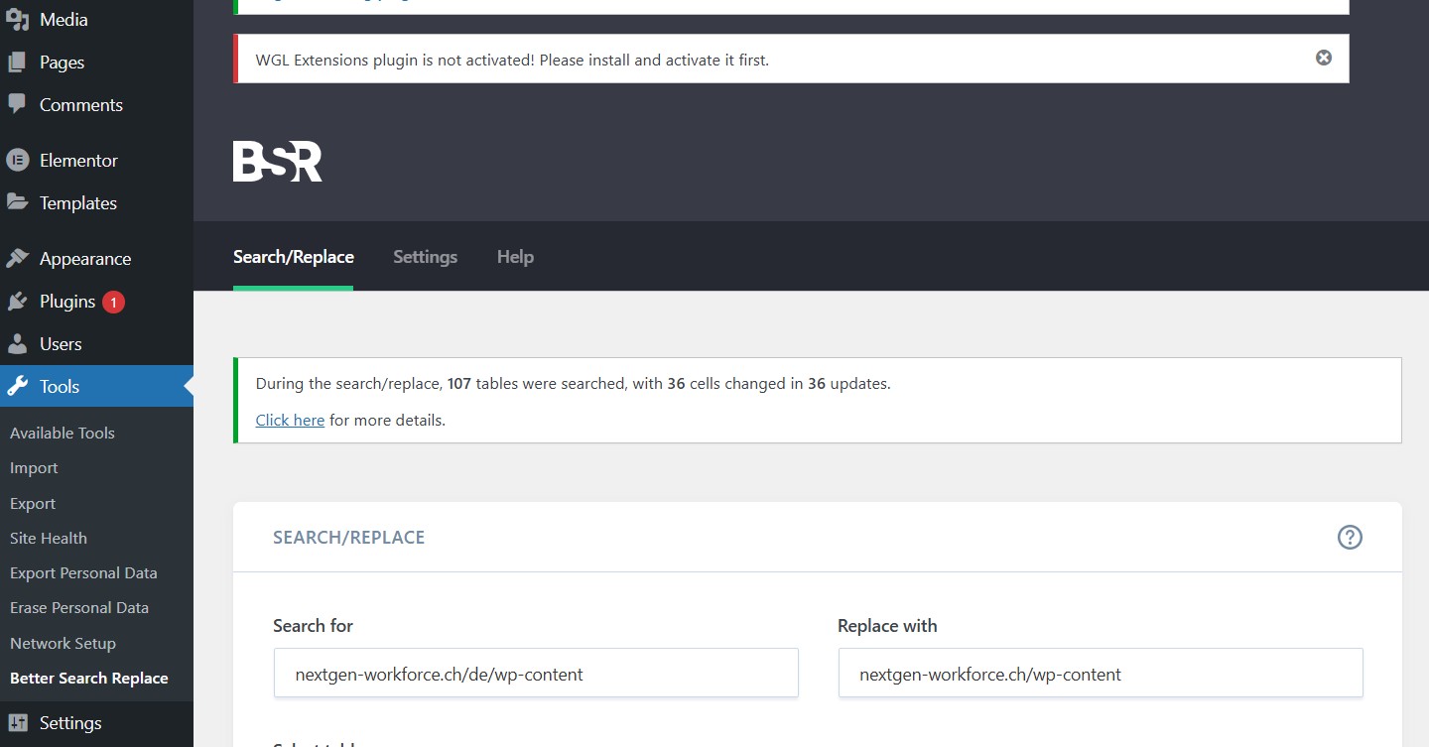This screenshot has height=747, width=1429.
Task: Click the Comments bubble icon
Action: click(x=17, y=104)
